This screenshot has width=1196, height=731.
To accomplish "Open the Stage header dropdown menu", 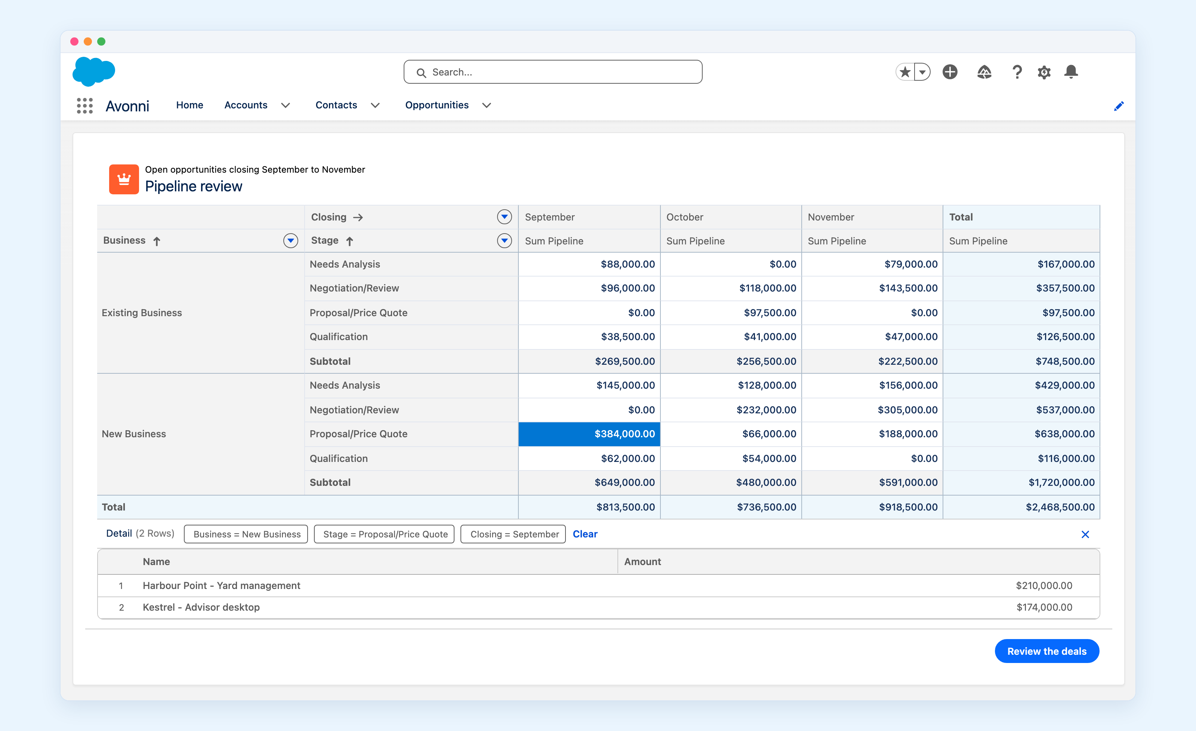I will (504, 240).
